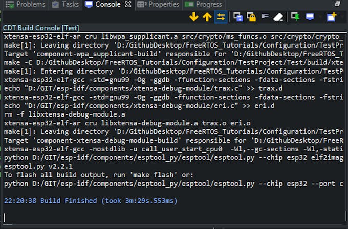Click the Progress tab green bar icon
Image resolution: width=348 pixels, height=229 pixels.
(189, 4)
